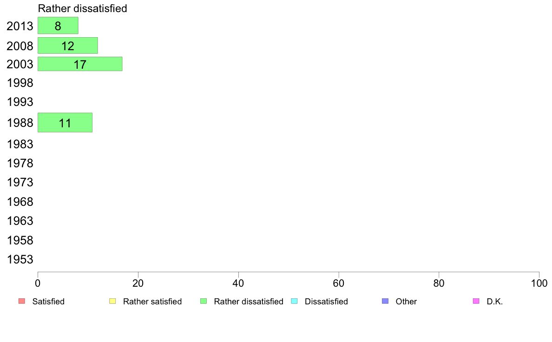This screenshot has height=342, width=552.
Task: Select the 1988 bar showing 11
Action: click(x=65, y=123)
